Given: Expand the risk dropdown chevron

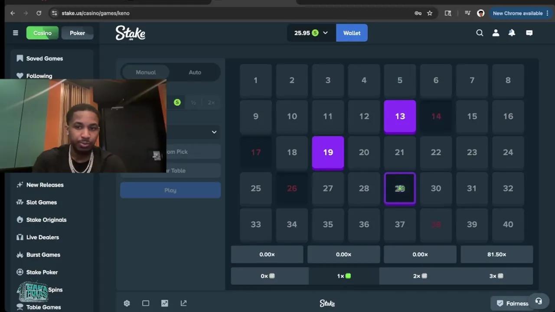Looking at the screenshot, I should pos(214,132).
